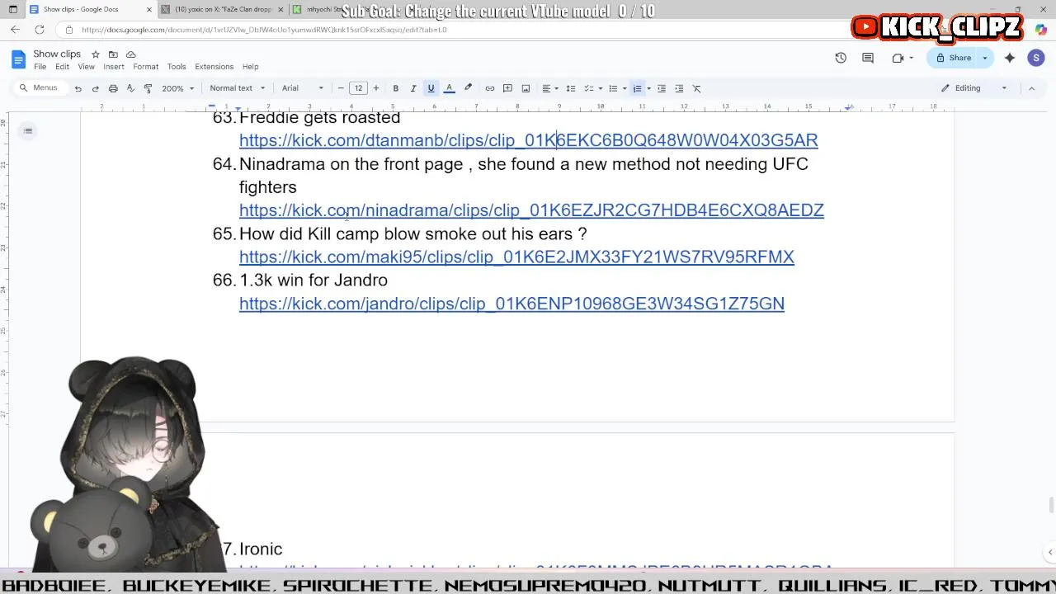
Task: Show document outline tabs icon
Action: point(28,130)
